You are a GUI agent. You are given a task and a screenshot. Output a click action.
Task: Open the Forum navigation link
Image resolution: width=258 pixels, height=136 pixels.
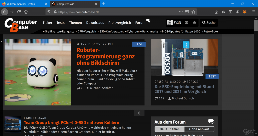point(140,23)
